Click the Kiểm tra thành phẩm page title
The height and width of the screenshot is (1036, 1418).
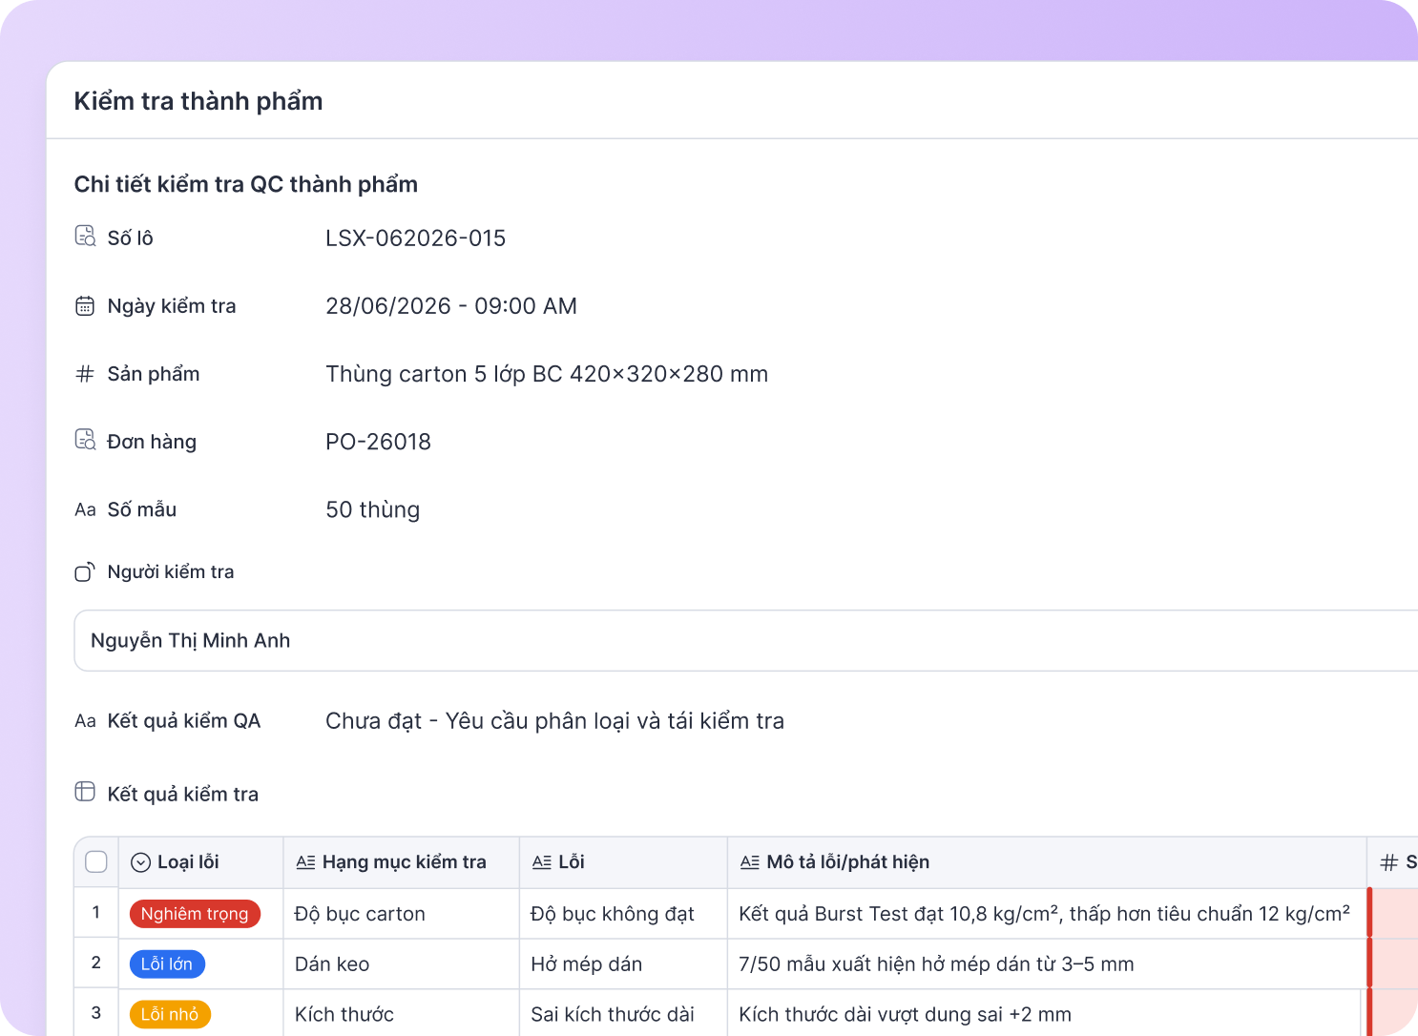coord(198,101)
